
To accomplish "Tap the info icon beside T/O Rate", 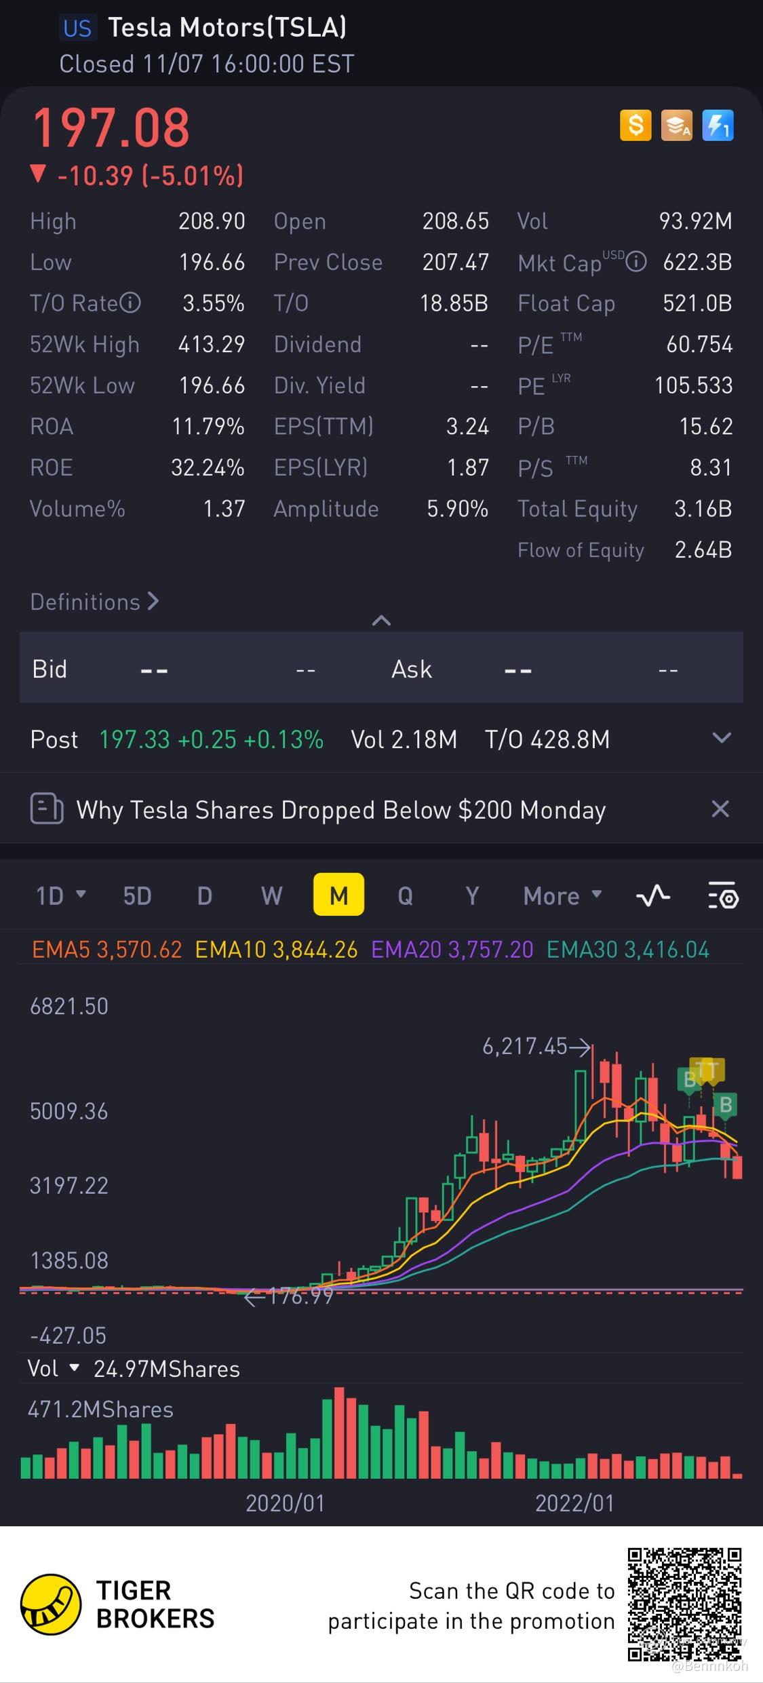I will [x=130, y=303].
